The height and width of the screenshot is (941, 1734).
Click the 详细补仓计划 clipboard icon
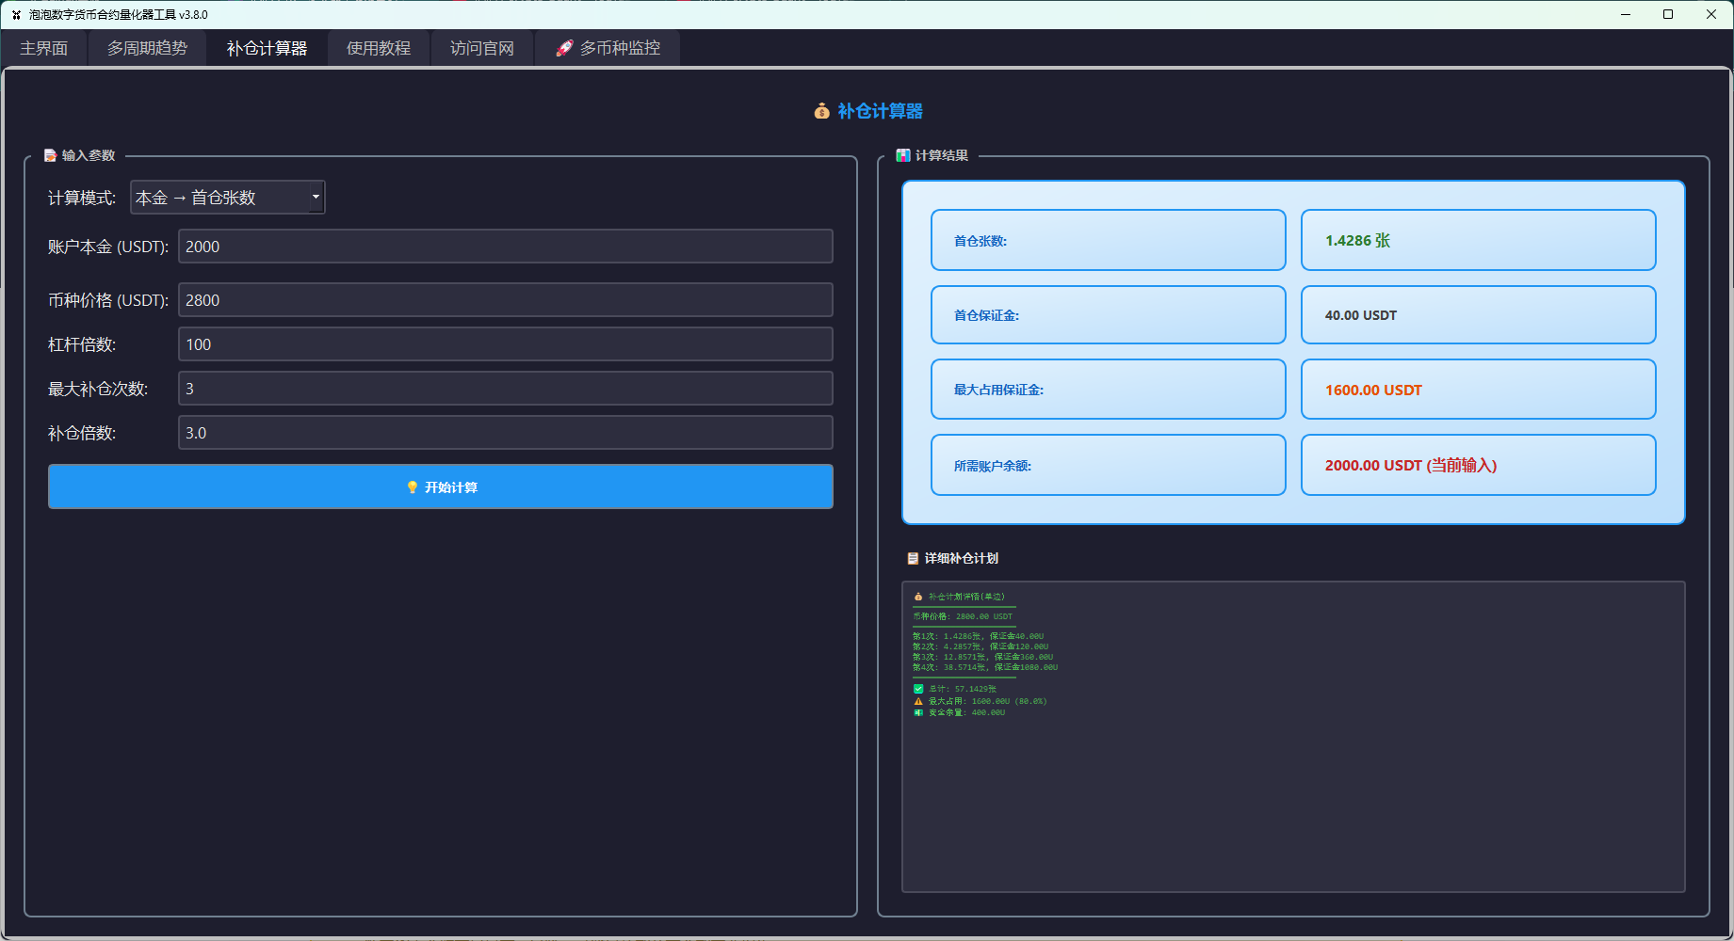point(912,558)
